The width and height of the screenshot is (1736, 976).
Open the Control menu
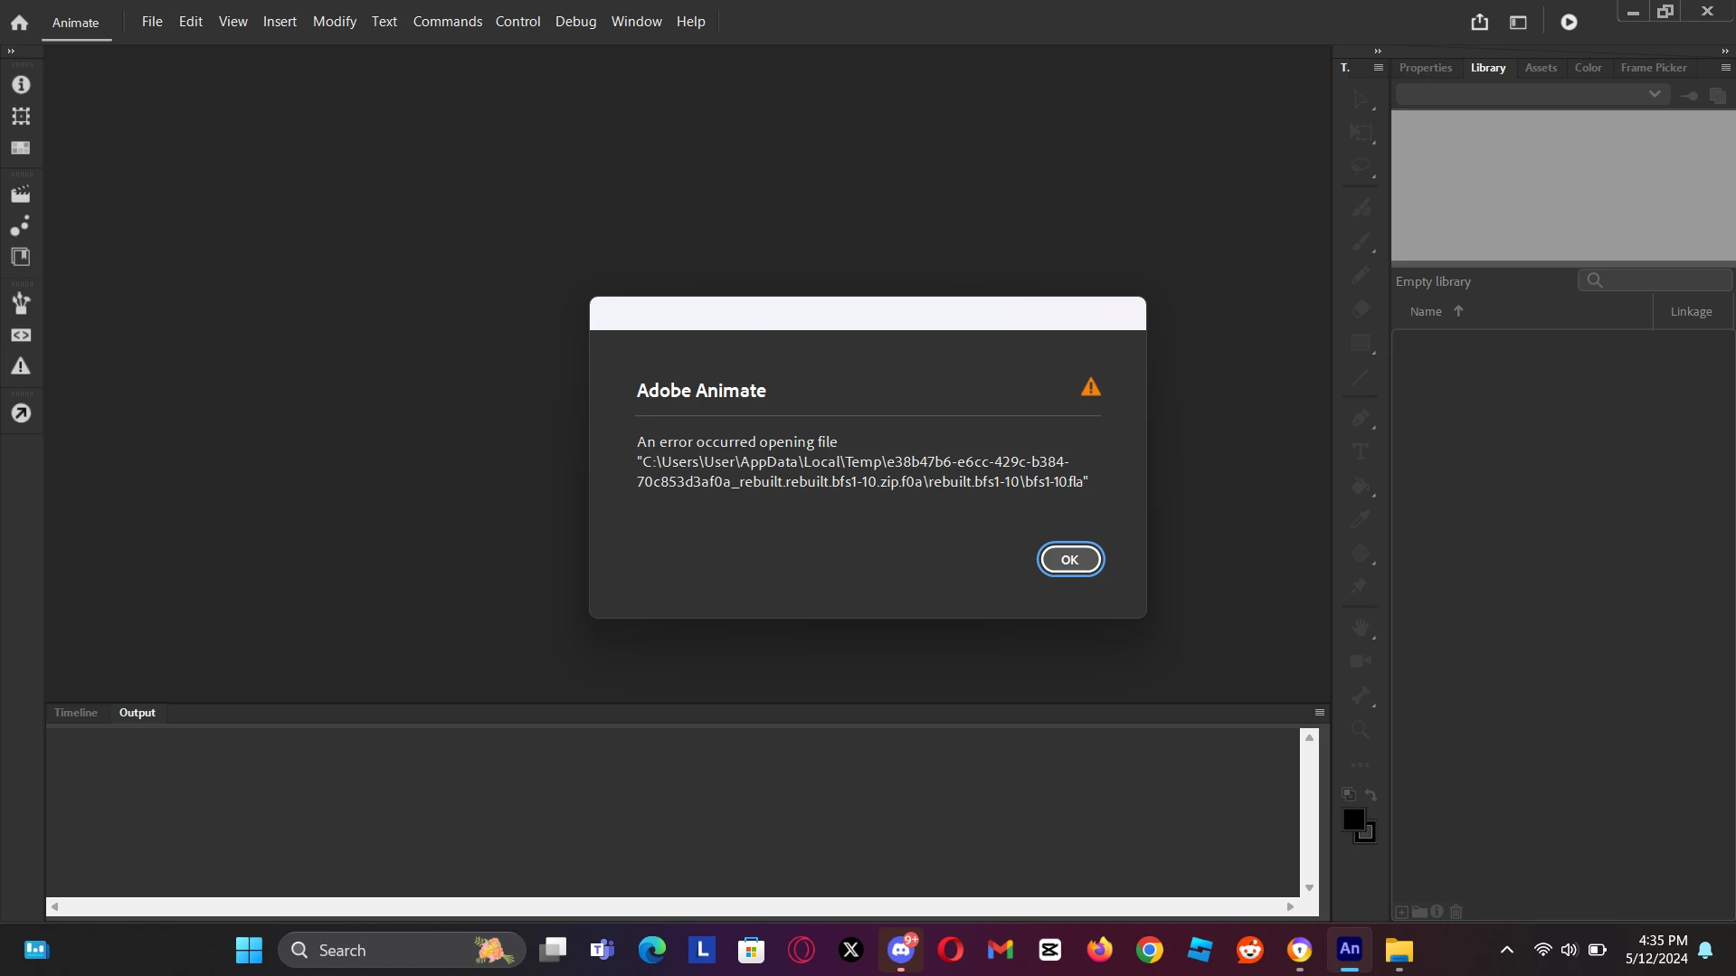pos(517,21)
